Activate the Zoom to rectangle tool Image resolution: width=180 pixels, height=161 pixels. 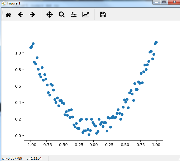(x=62, y=15)
